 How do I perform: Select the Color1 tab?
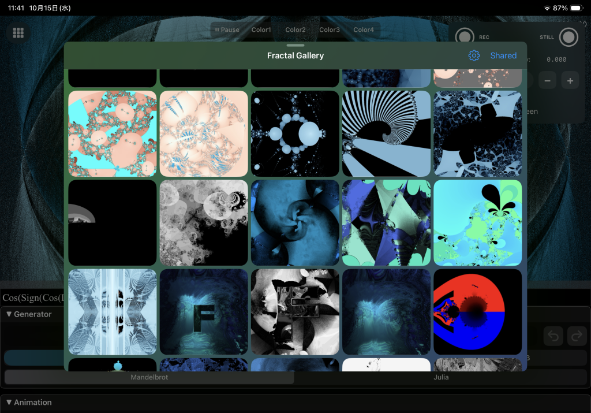261,30
